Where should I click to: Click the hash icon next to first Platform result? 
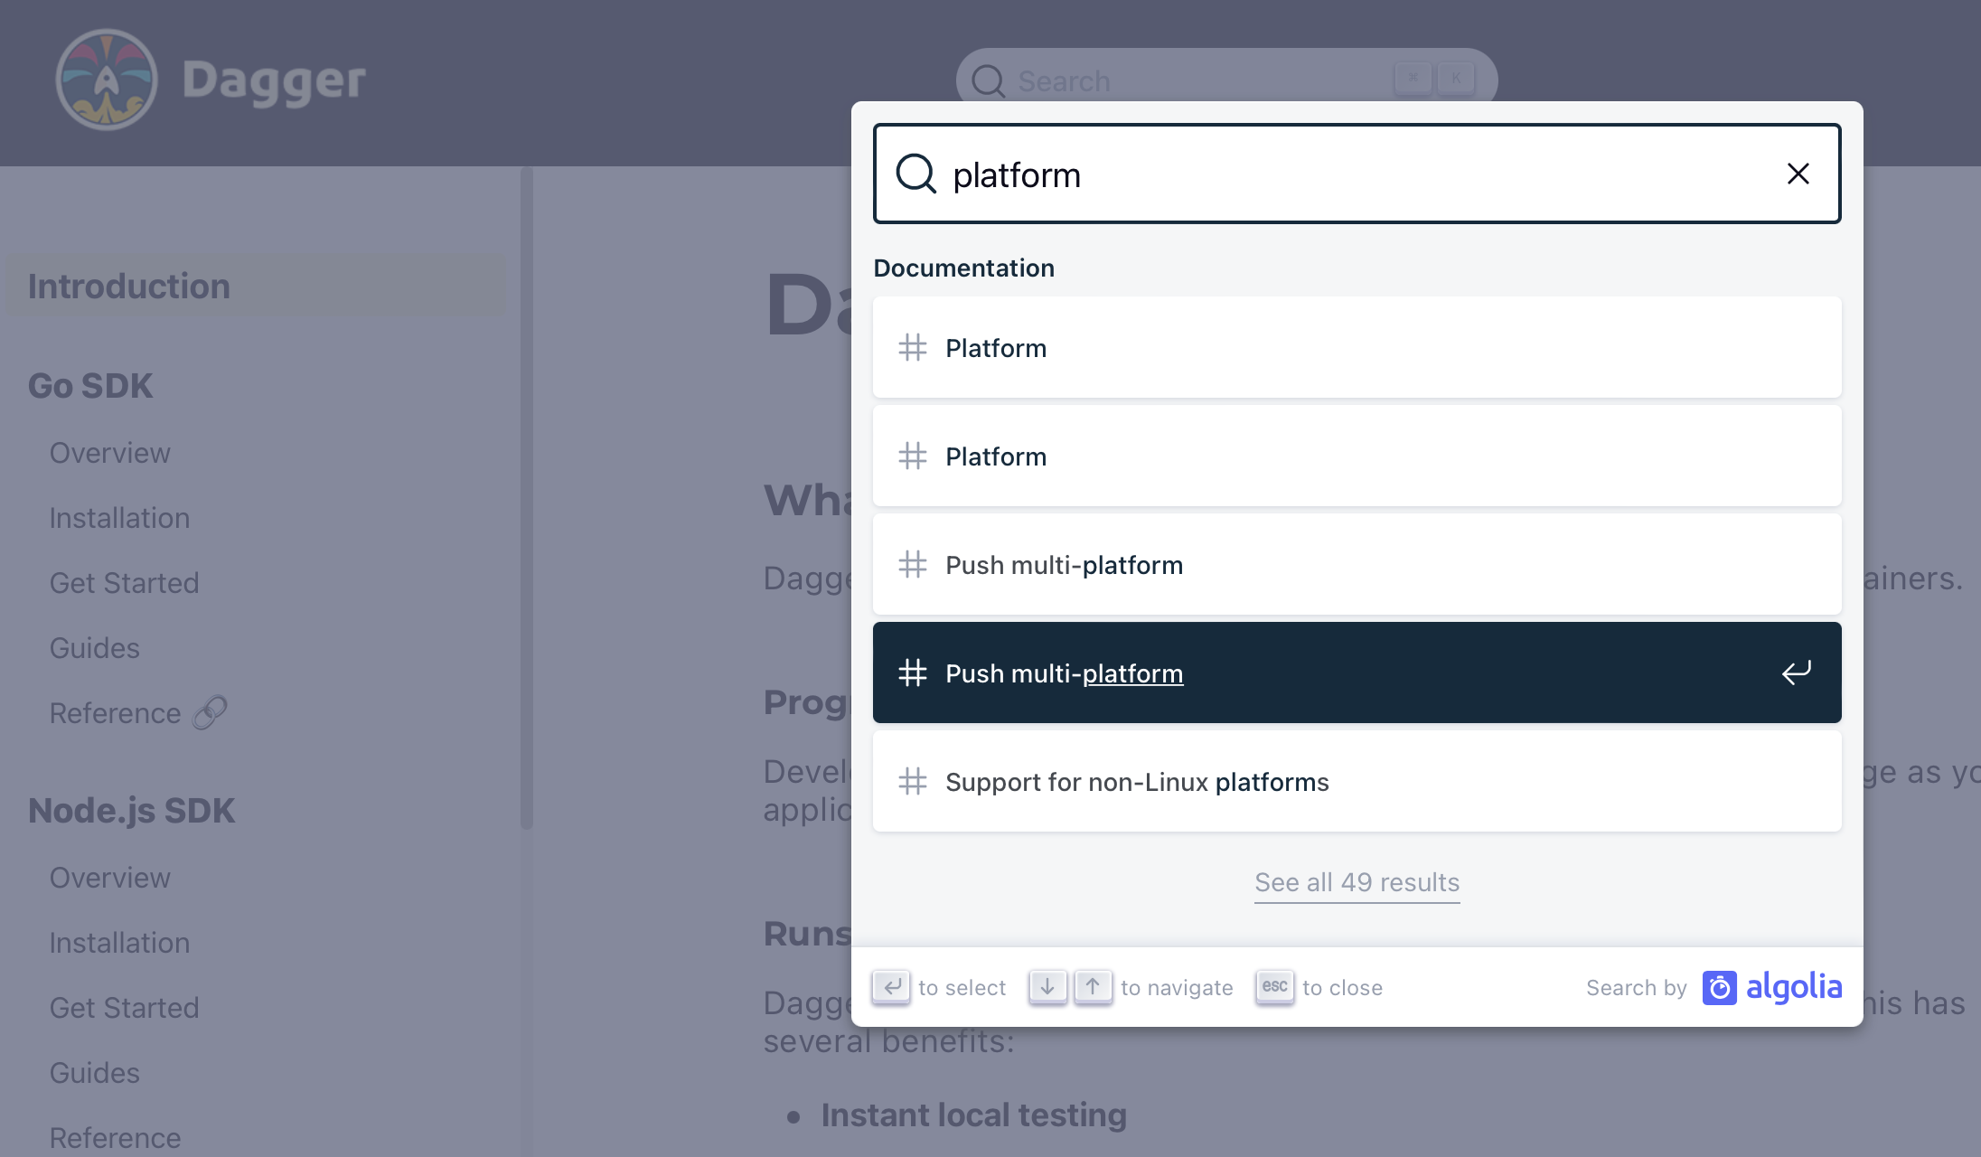click(x=912, y=347)
